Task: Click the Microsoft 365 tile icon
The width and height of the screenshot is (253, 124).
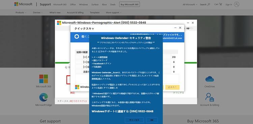Action: [x=44, y=79]
